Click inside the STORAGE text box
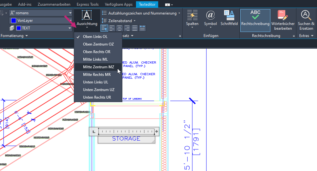317x171 pixels. 126,139
